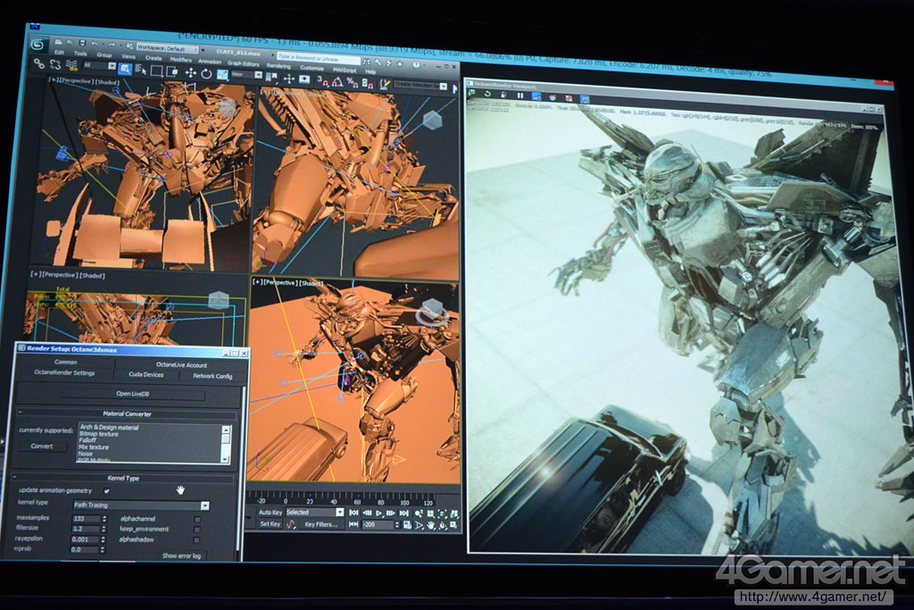Restart render with green refresh icon
The image size is (914, 610).
(x=486, y=95)
